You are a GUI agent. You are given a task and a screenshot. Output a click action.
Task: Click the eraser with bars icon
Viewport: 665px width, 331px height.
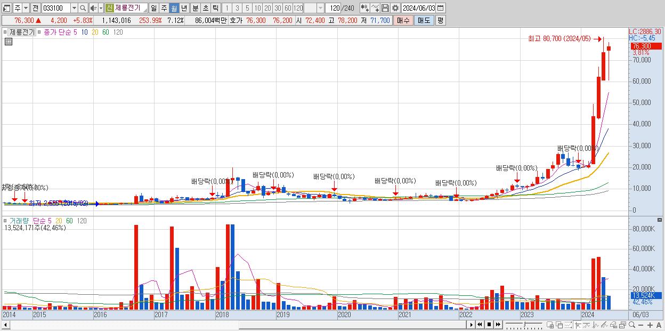(x=613, y=325)
